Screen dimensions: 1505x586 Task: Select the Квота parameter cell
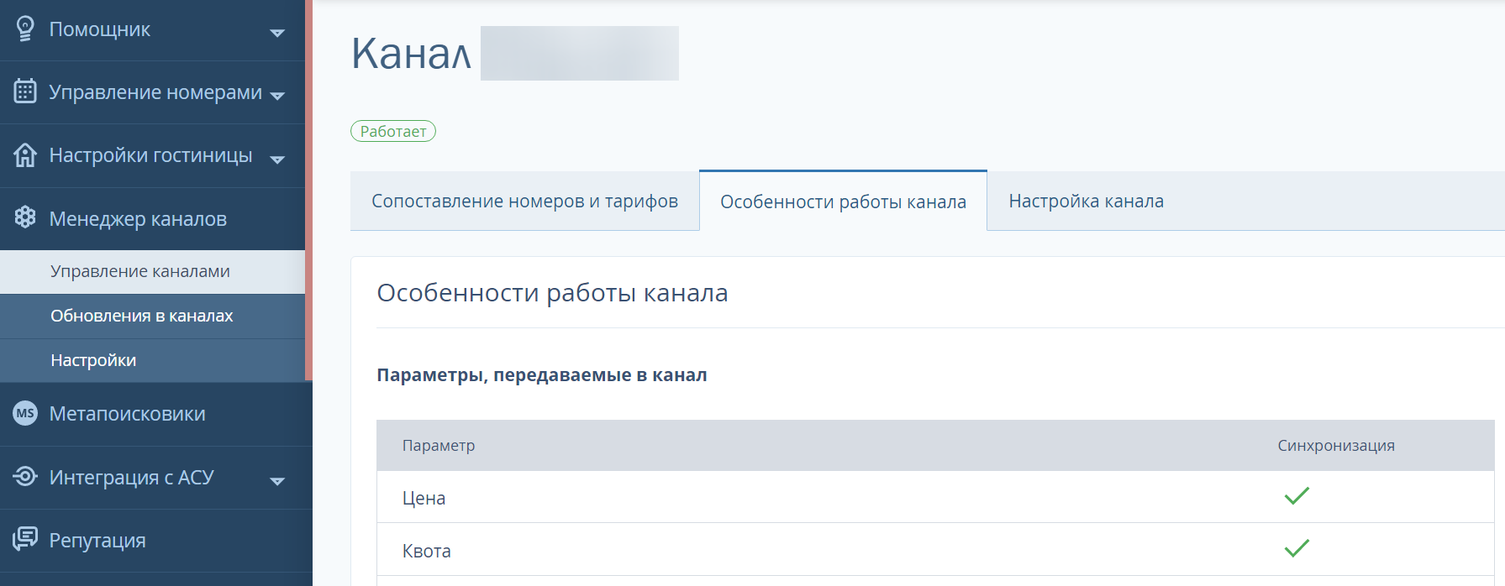click(x=426, y=551)
